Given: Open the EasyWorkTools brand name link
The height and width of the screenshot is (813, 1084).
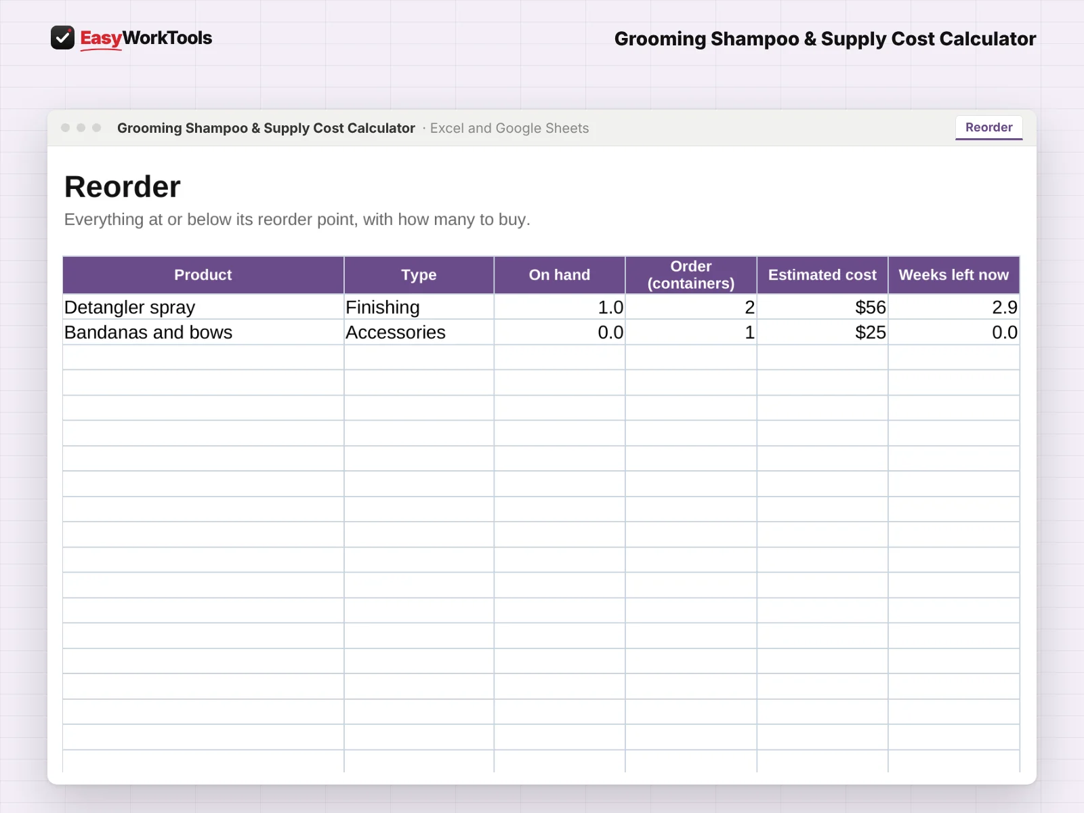Looking at the screenshot, I should coord(146,38).
